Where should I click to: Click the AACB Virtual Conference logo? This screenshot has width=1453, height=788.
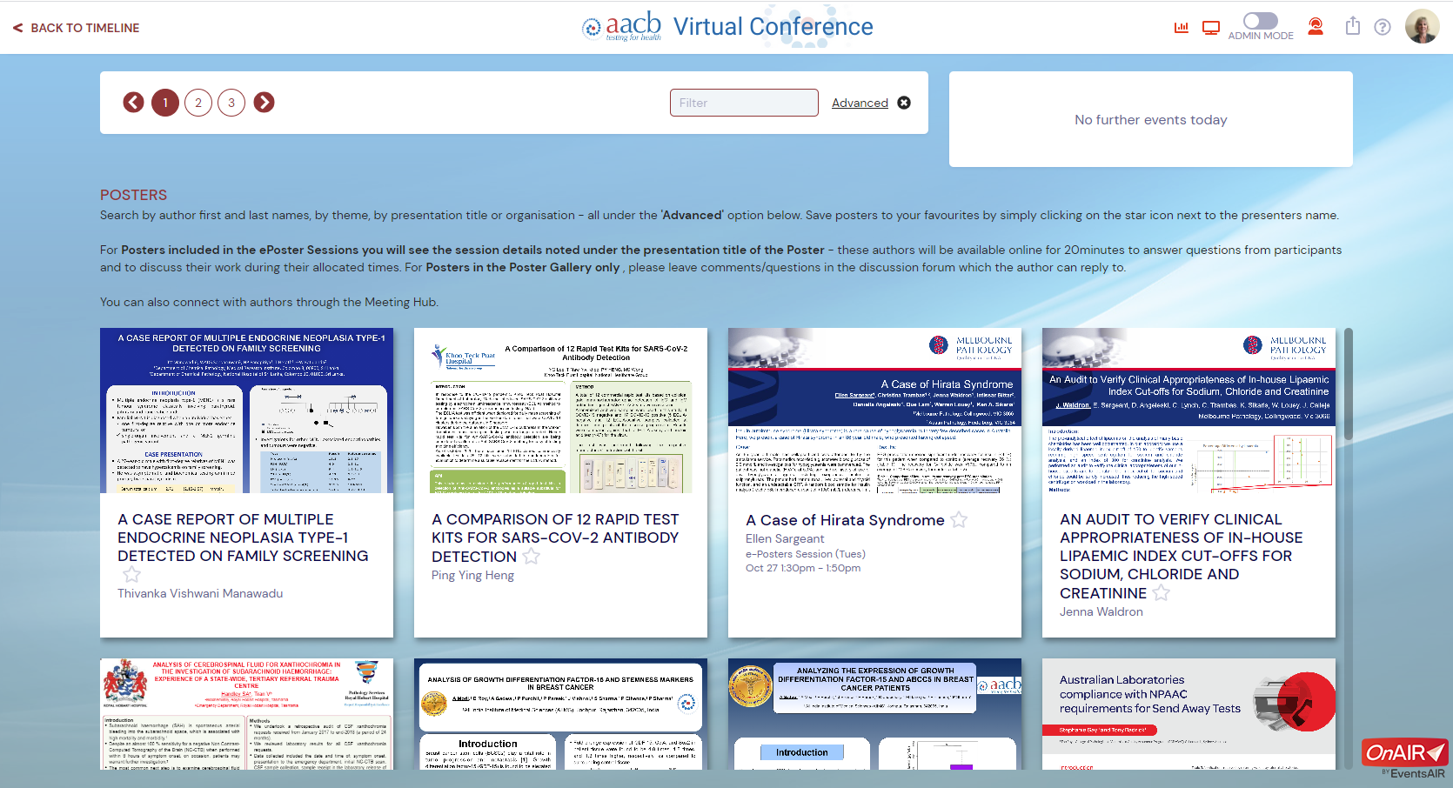[727, 26]
